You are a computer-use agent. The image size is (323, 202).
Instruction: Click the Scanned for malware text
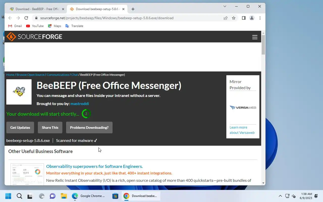pyautogui.click(x=76, y=140)
